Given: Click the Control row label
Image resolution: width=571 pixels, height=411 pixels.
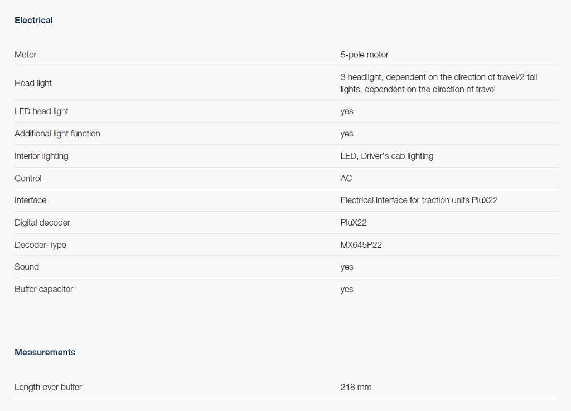Looking at the screenshot, I should point(28,178).
